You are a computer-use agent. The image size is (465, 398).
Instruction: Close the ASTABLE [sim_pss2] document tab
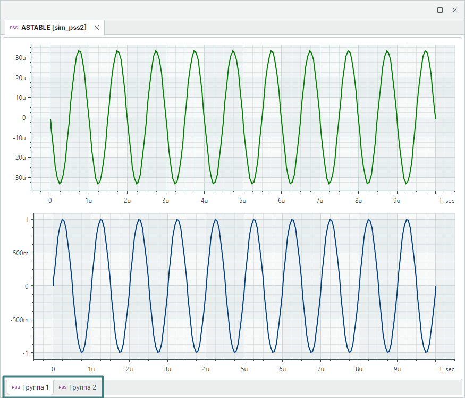coord(96,28)
